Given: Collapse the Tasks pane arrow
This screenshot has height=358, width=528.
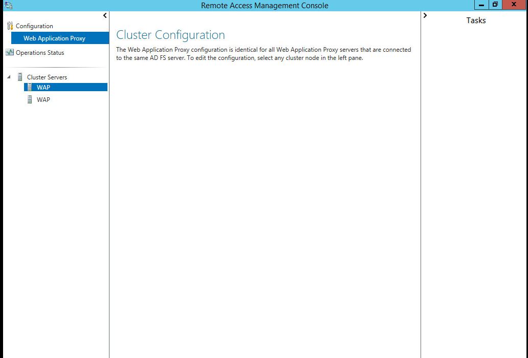Looking at the screenshot, I should 425,15.
